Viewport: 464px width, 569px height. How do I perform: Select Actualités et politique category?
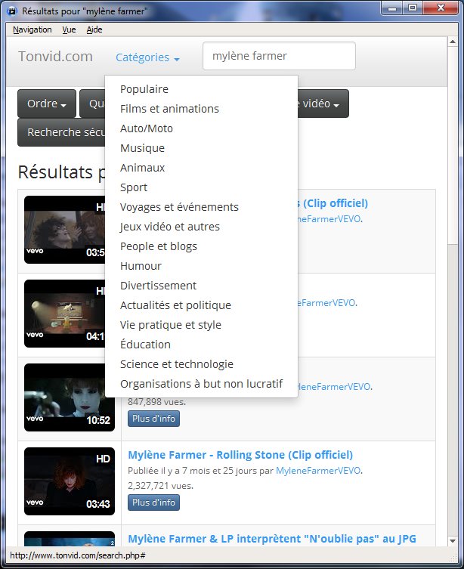pyautogui.click(x=175, y=305)
